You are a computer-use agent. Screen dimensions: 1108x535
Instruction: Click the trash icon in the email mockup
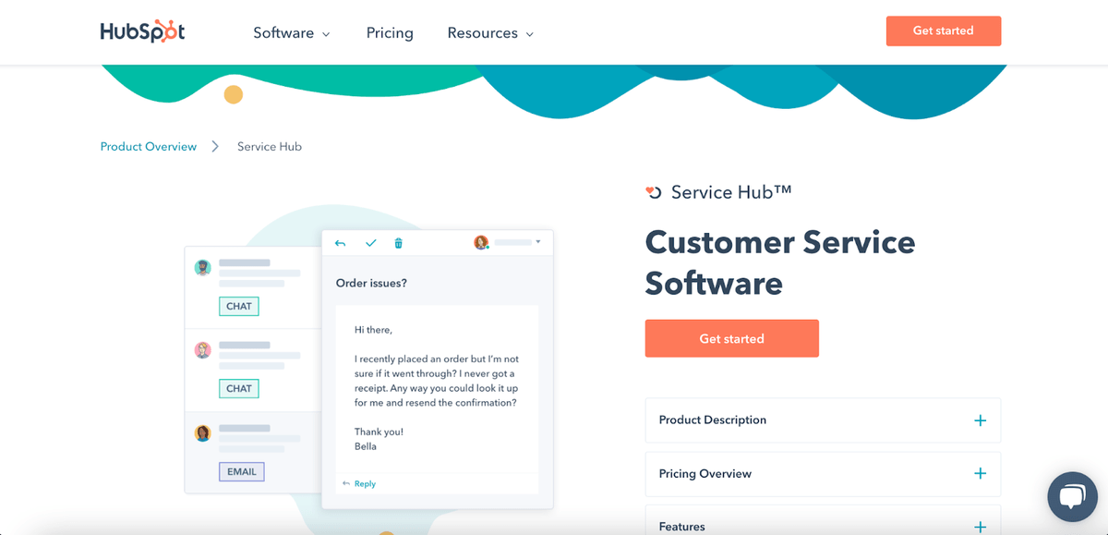(x=399, y=243)
